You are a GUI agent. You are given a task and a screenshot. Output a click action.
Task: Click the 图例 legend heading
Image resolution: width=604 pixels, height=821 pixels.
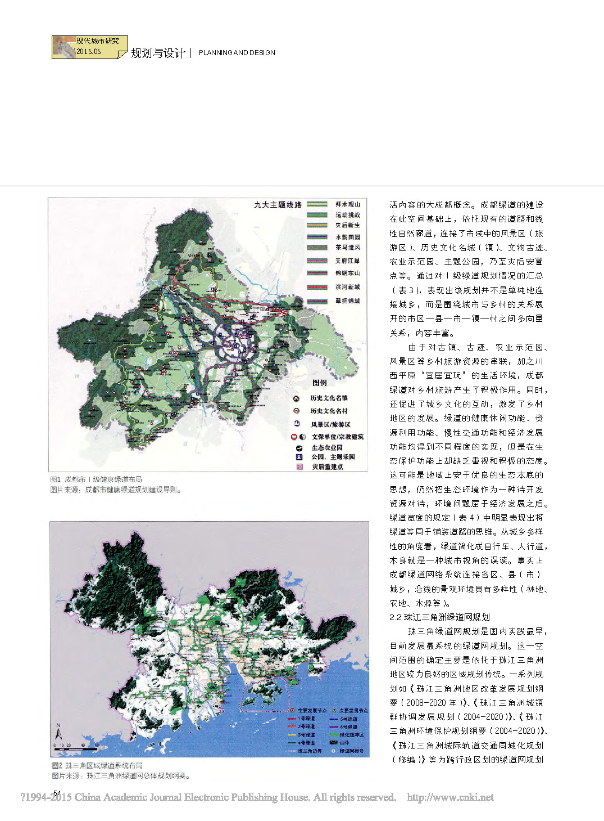320,383
